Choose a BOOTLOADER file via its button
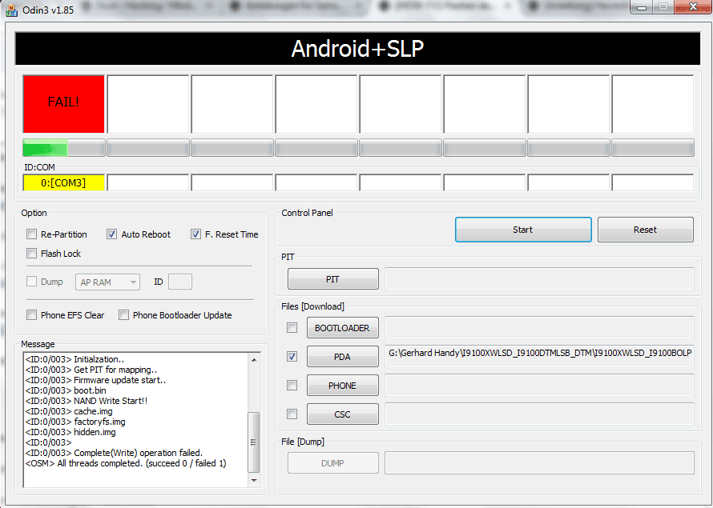The image size is (713, 508). click(x=342, y=328)
